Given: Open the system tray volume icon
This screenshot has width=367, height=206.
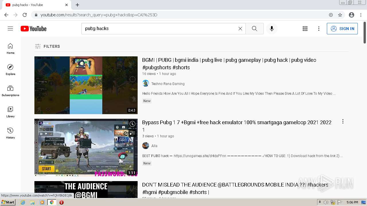Looking at the screenshot, I should pyautogui.click(x=326, y=202).
